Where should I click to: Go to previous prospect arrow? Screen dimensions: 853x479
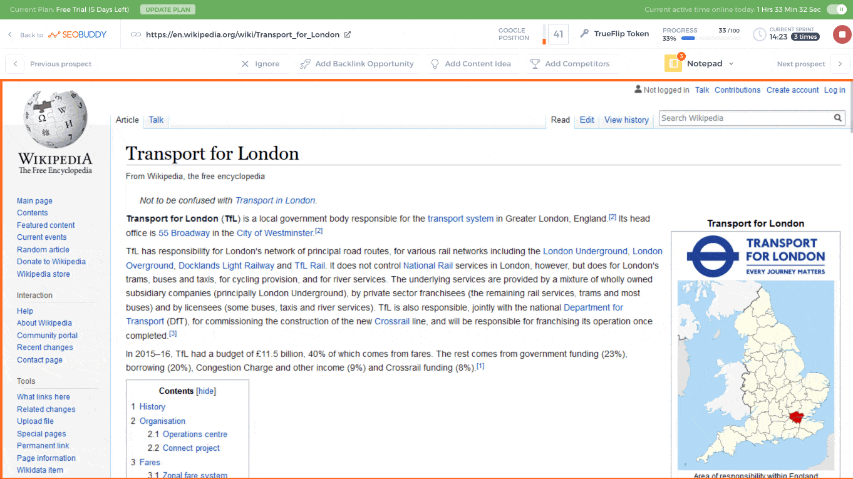click(x=15, y=64)
